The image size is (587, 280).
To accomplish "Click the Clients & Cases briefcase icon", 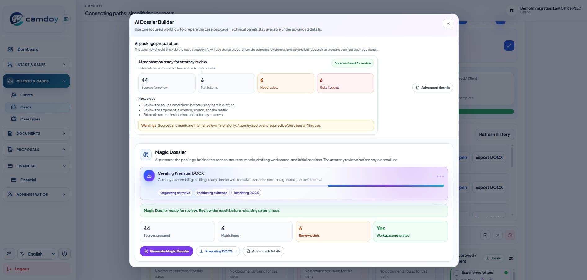I will coord(10,81).
